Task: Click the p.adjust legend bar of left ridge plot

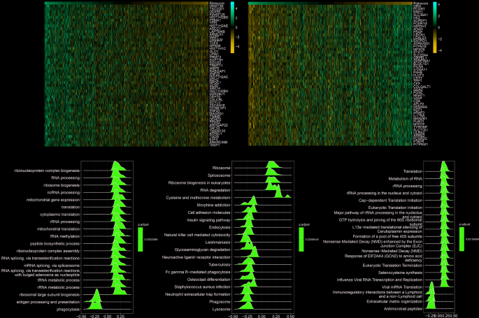Action: [141, 240]
